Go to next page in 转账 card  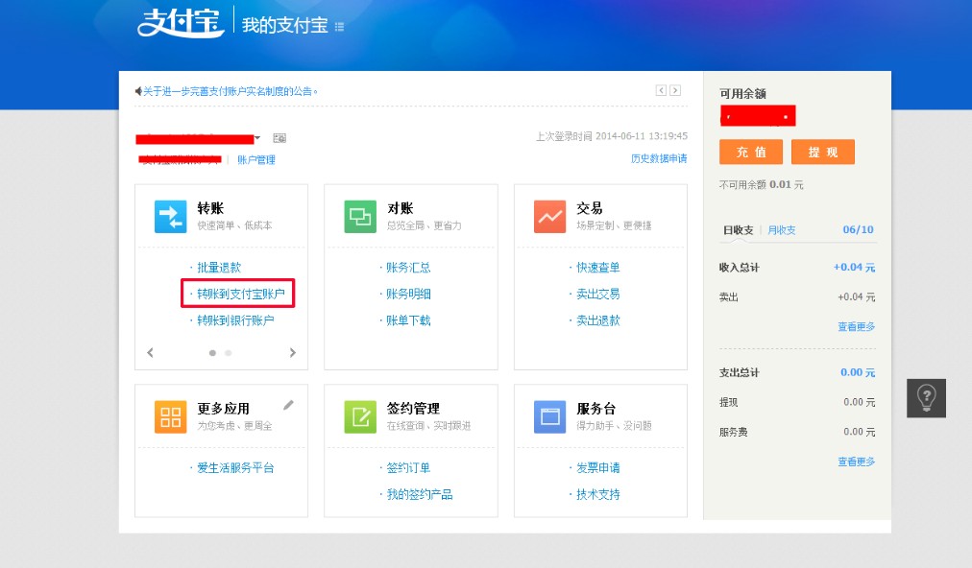click(x=293, y=352)
